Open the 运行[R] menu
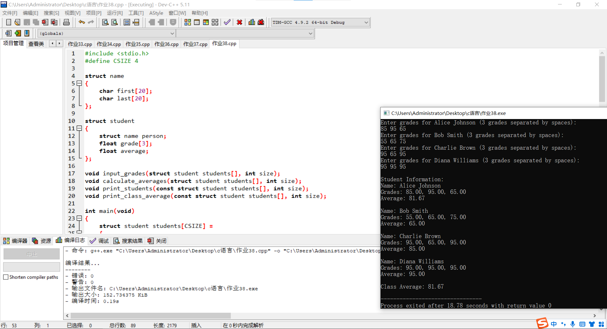 [114, 13]
